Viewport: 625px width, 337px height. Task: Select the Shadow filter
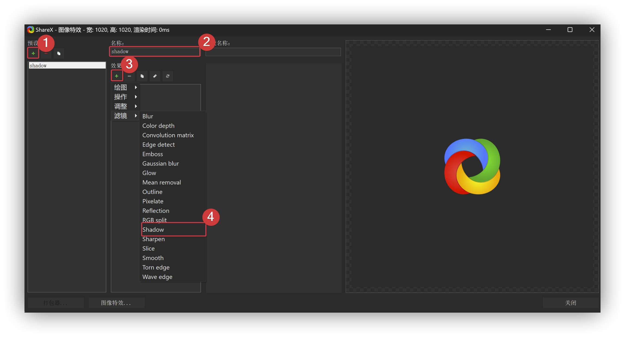pyautogui.click(x=173, y=230)
